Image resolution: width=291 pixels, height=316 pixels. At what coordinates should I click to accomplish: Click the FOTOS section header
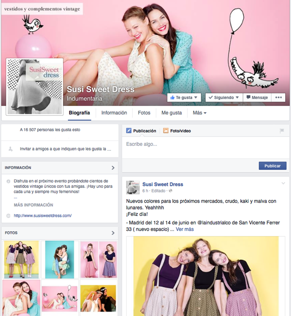11,233
